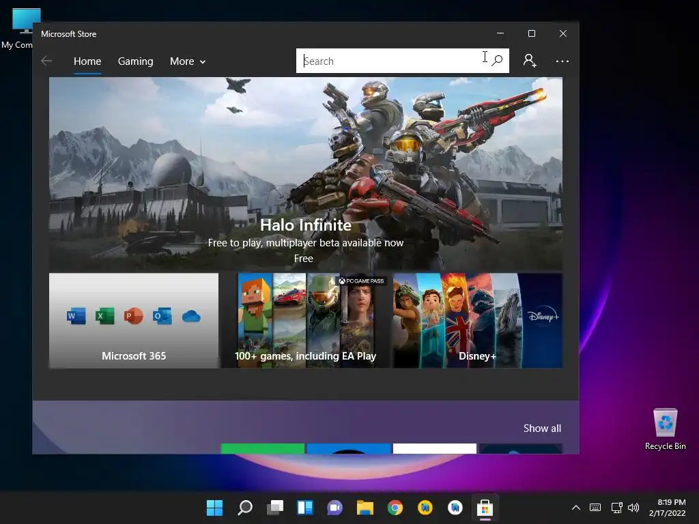Click the Microsoft Store taskbar icon
The height and width of the screenshot is (524, 699).
tap(485, 508)
